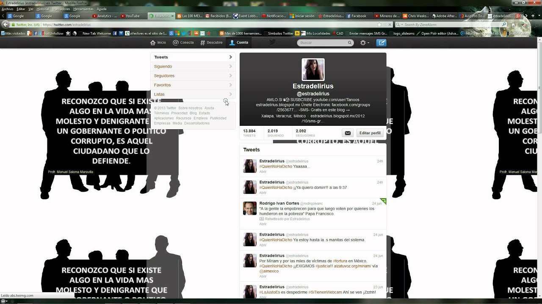View the 2.092 Seguidores count
The height and width of the screenshot is (304, 542).
(305, 133)
